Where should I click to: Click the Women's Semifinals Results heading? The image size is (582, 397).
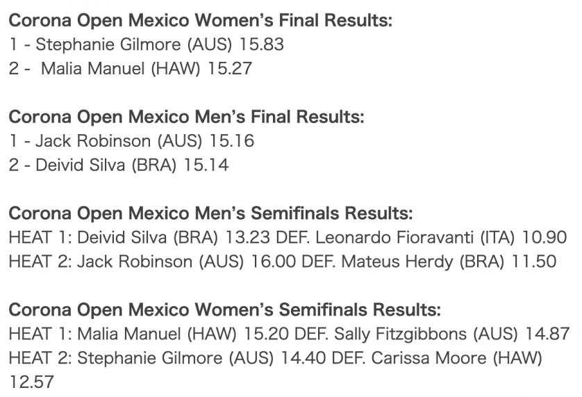coord(224,310)
